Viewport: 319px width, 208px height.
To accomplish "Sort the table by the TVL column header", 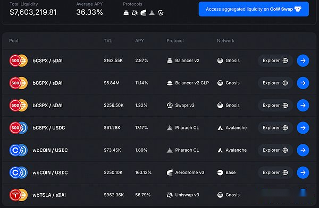I will coord(108,41).
